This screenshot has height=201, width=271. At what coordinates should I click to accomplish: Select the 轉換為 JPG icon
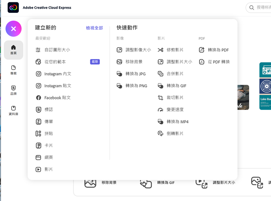point(119,74)
